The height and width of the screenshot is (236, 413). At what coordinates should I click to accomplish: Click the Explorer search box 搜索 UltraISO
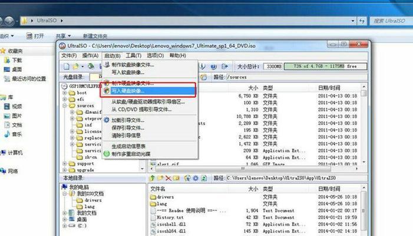(x=391, y=21)
